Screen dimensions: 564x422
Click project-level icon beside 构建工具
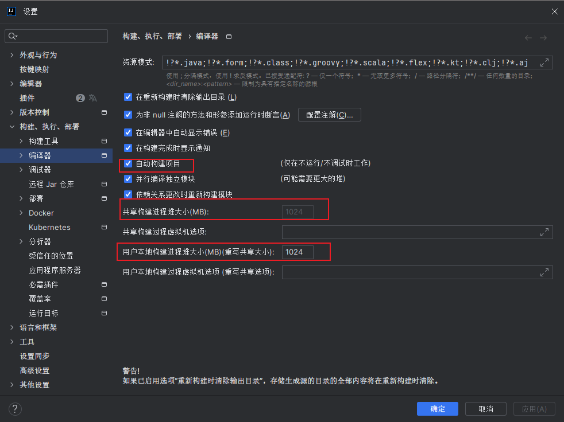(105, 141)
